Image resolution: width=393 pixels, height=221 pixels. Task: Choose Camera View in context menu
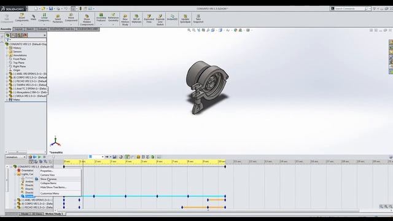[48, 175]
